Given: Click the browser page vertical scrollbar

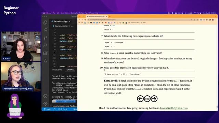Looking at the screenshot, I should click(x=217, y=107).
